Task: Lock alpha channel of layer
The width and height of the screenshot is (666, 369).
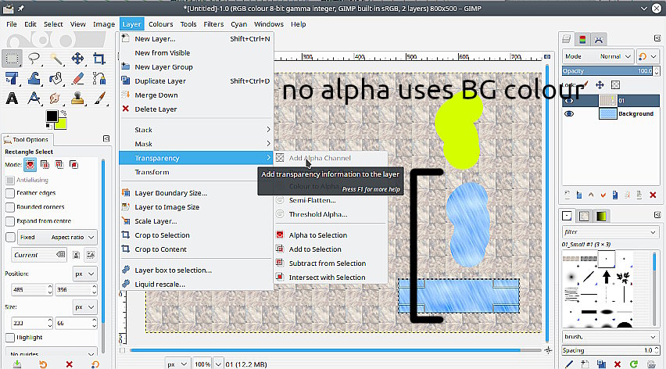Action: pyautogui.click(x=615, y=85)
